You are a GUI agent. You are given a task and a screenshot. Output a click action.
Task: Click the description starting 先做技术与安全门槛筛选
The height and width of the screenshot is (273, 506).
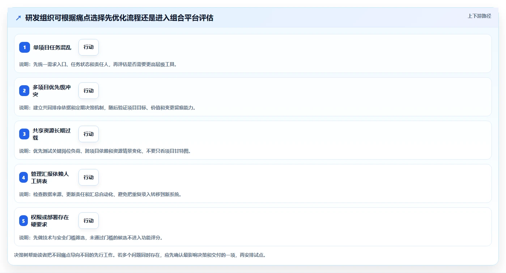[x=91, y=238]
